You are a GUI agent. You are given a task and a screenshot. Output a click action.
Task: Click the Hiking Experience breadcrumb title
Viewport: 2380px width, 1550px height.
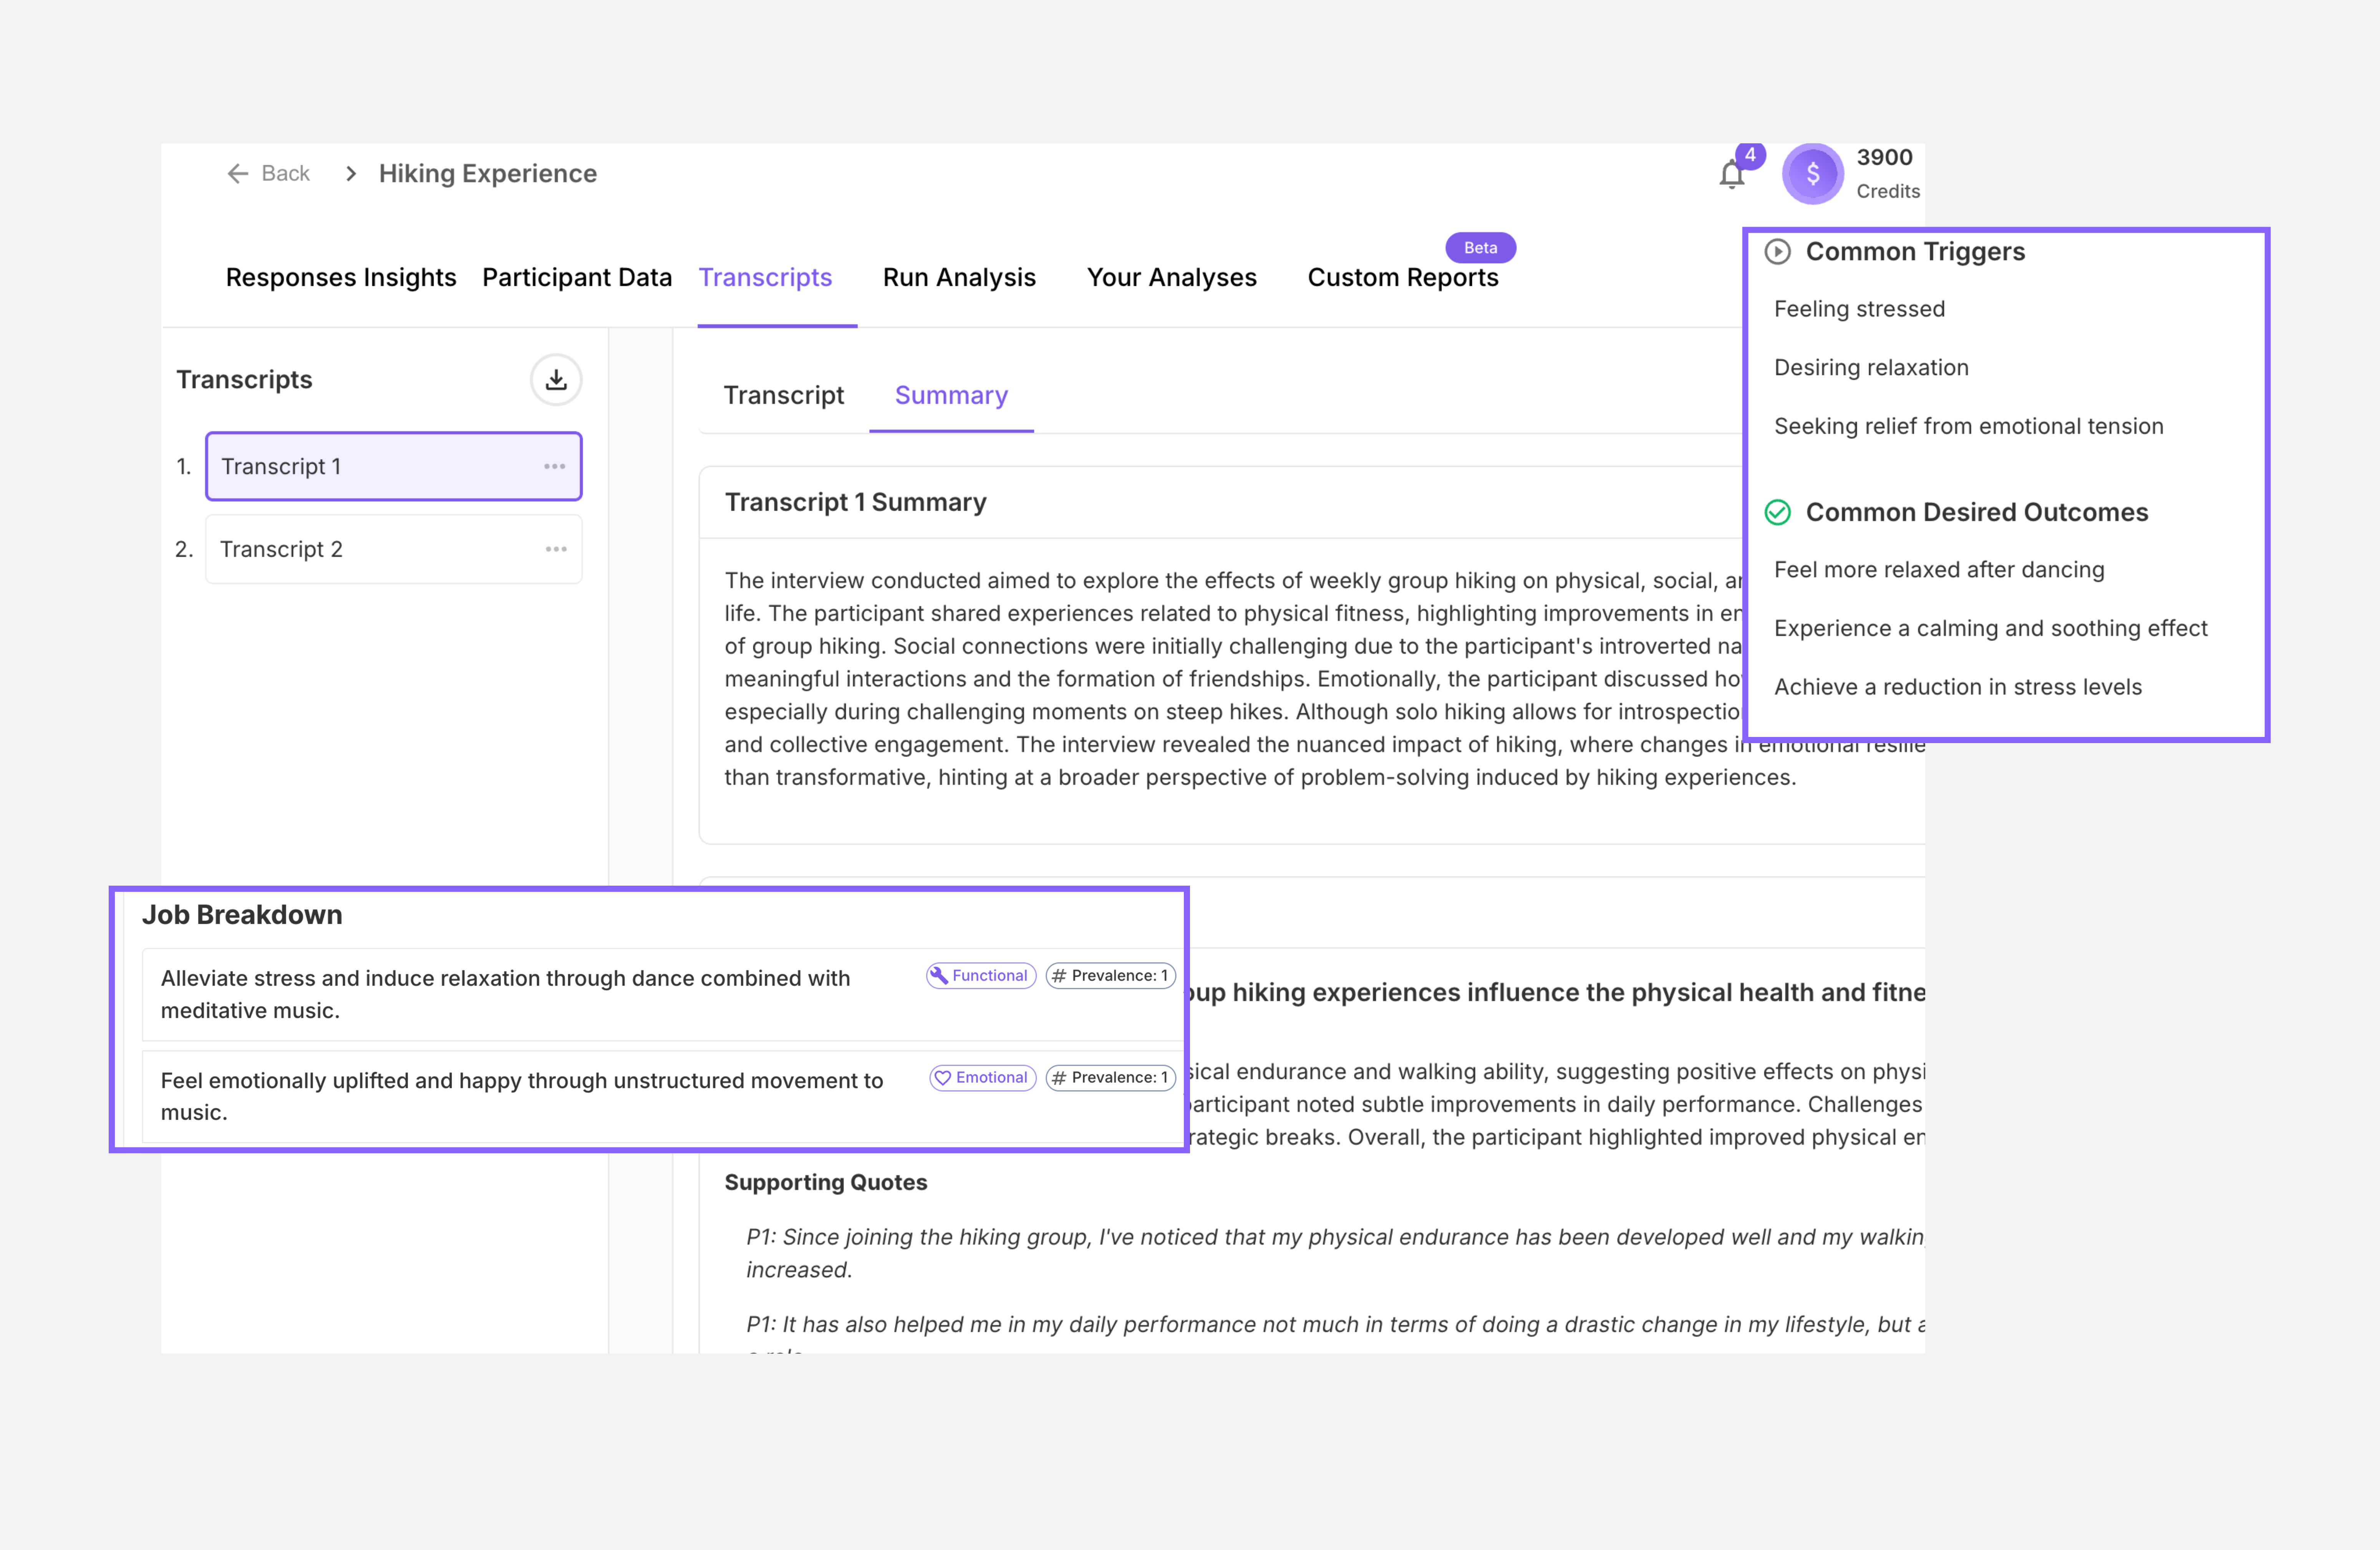coord(488,174)
